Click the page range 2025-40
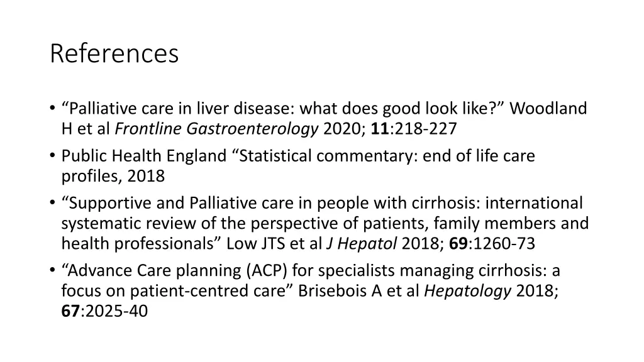The height and width of the screenshot is (362, 644). 116,311
